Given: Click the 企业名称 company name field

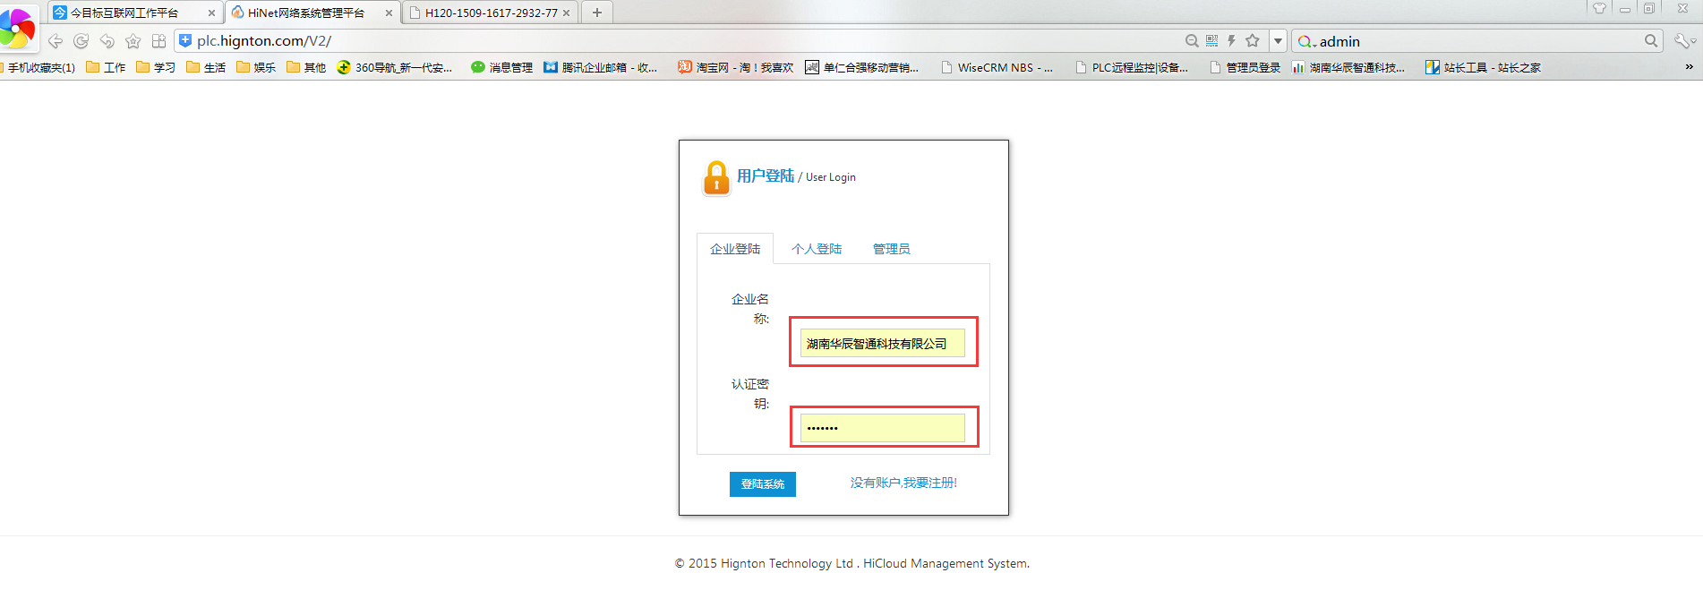Looking at the screenshot, I should point(882,344).
